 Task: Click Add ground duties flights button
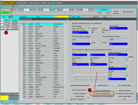pyautogui.click(x=102, y=91)
